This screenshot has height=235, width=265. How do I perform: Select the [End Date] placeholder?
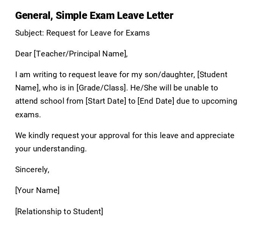pyautogui.click(x=156, y=101)
